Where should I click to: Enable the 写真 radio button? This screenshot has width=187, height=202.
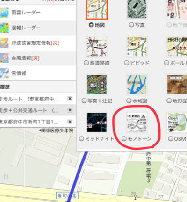131,25
